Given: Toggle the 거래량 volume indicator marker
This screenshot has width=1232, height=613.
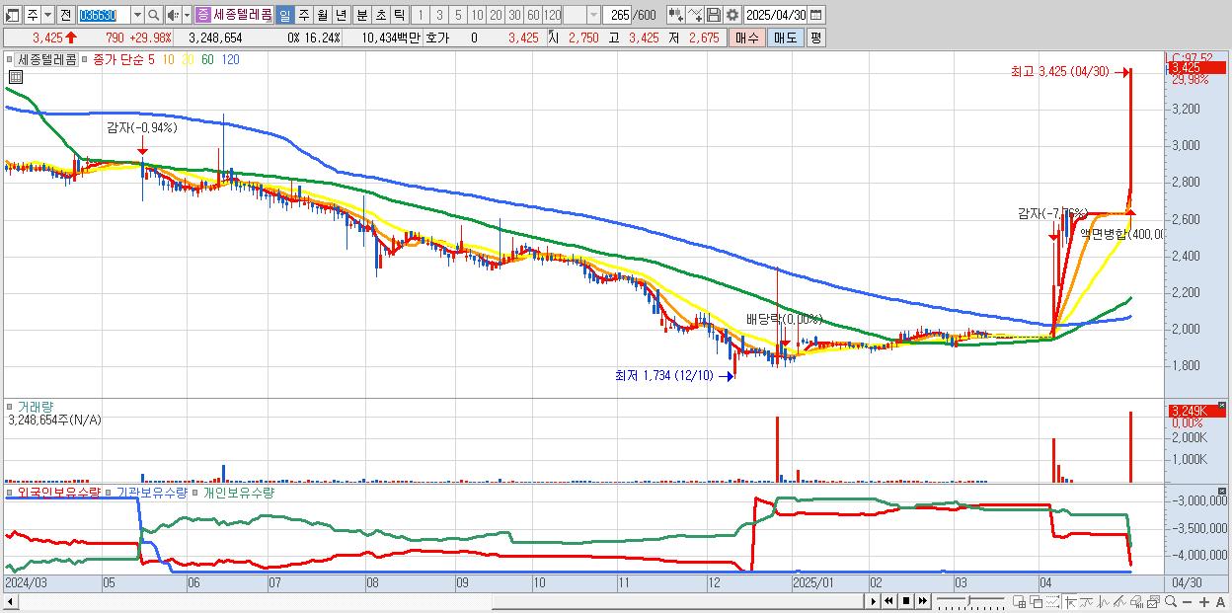Looking at the screenshot, I should [10, 406].
